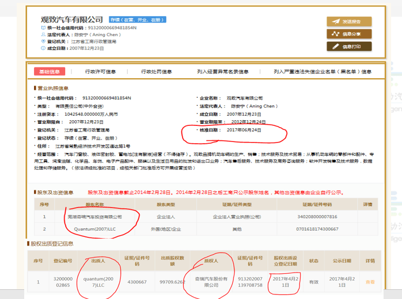Click the 股权出质登记信息 section heading
Screen dimensions: 402x299
(52, 243)
